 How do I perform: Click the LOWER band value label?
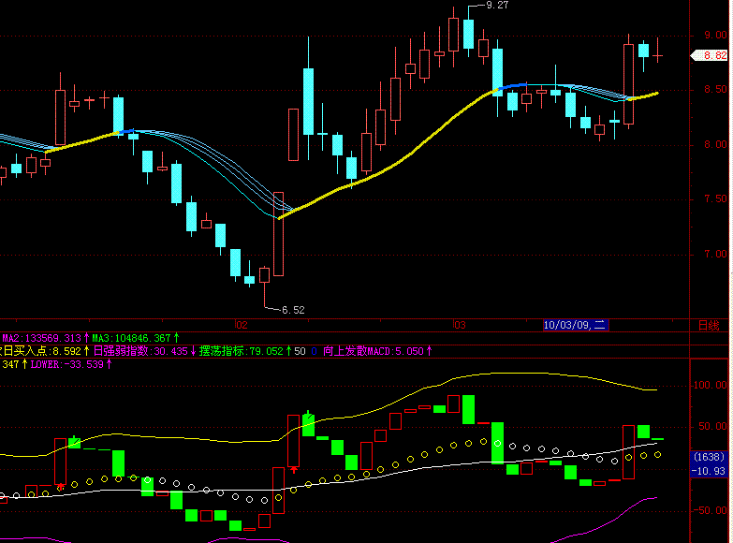pyautogui.click(x=71, y=364)
